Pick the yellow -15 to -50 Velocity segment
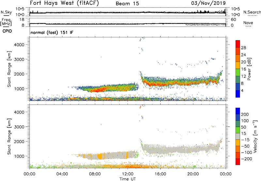Image resolution: width=261 pixels, height=181 pixels. [x=238, y=143]
